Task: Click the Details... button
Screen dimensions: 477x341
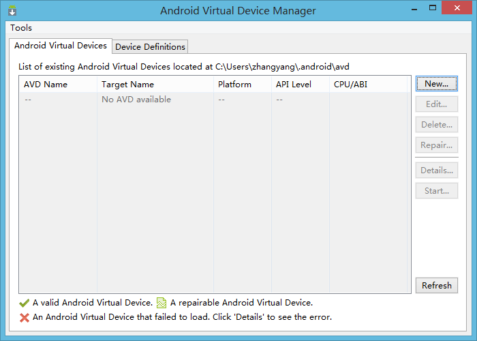Action: point(436,170)
